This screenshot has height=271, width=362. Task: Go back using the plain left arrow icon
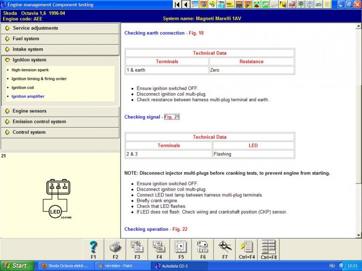click(x=186, y=5)
